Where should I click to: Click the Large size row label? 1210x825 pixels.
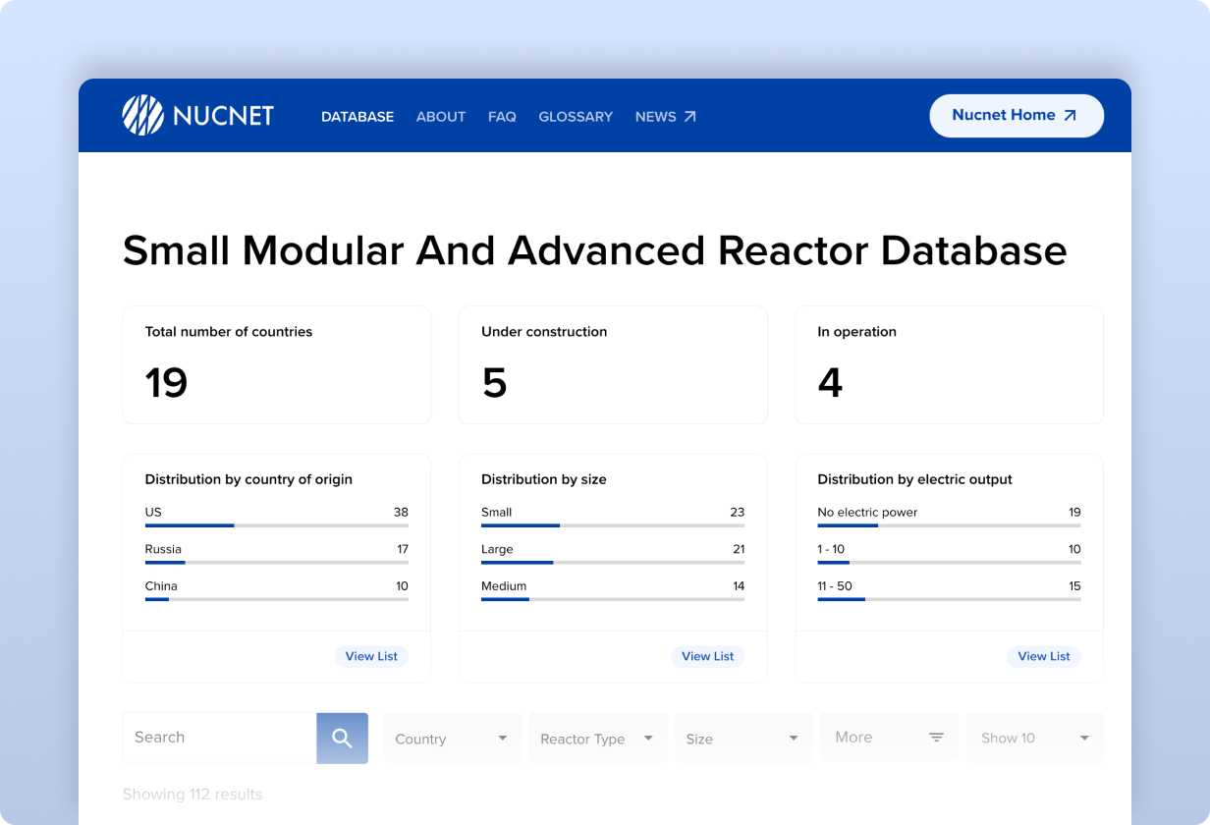(x=497, y=549)
